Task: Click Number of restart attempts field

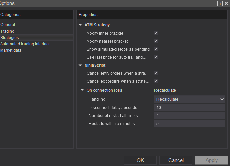Action: (x=189, y=116)
